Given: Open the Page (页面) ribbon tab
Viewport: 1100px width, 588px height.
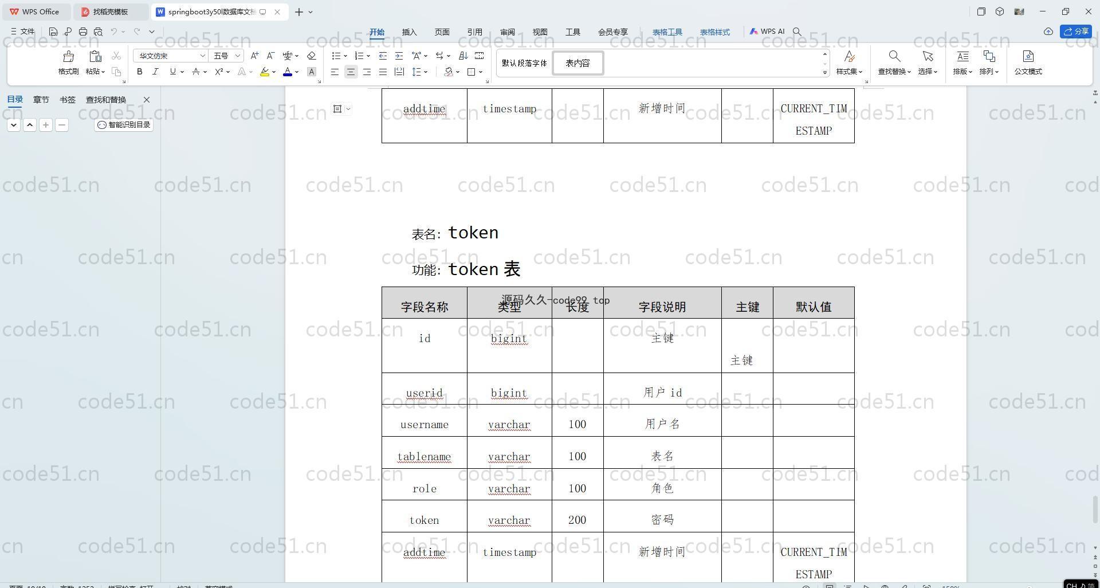Looking at the screenshot, I should [x=442, y=32].
